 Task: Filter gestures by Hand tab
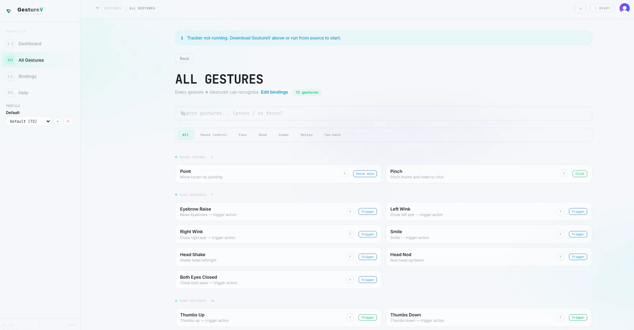click(x=263, y=135)
